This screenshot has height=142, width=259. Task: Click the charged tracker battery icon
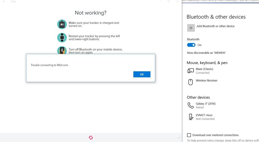62,24
